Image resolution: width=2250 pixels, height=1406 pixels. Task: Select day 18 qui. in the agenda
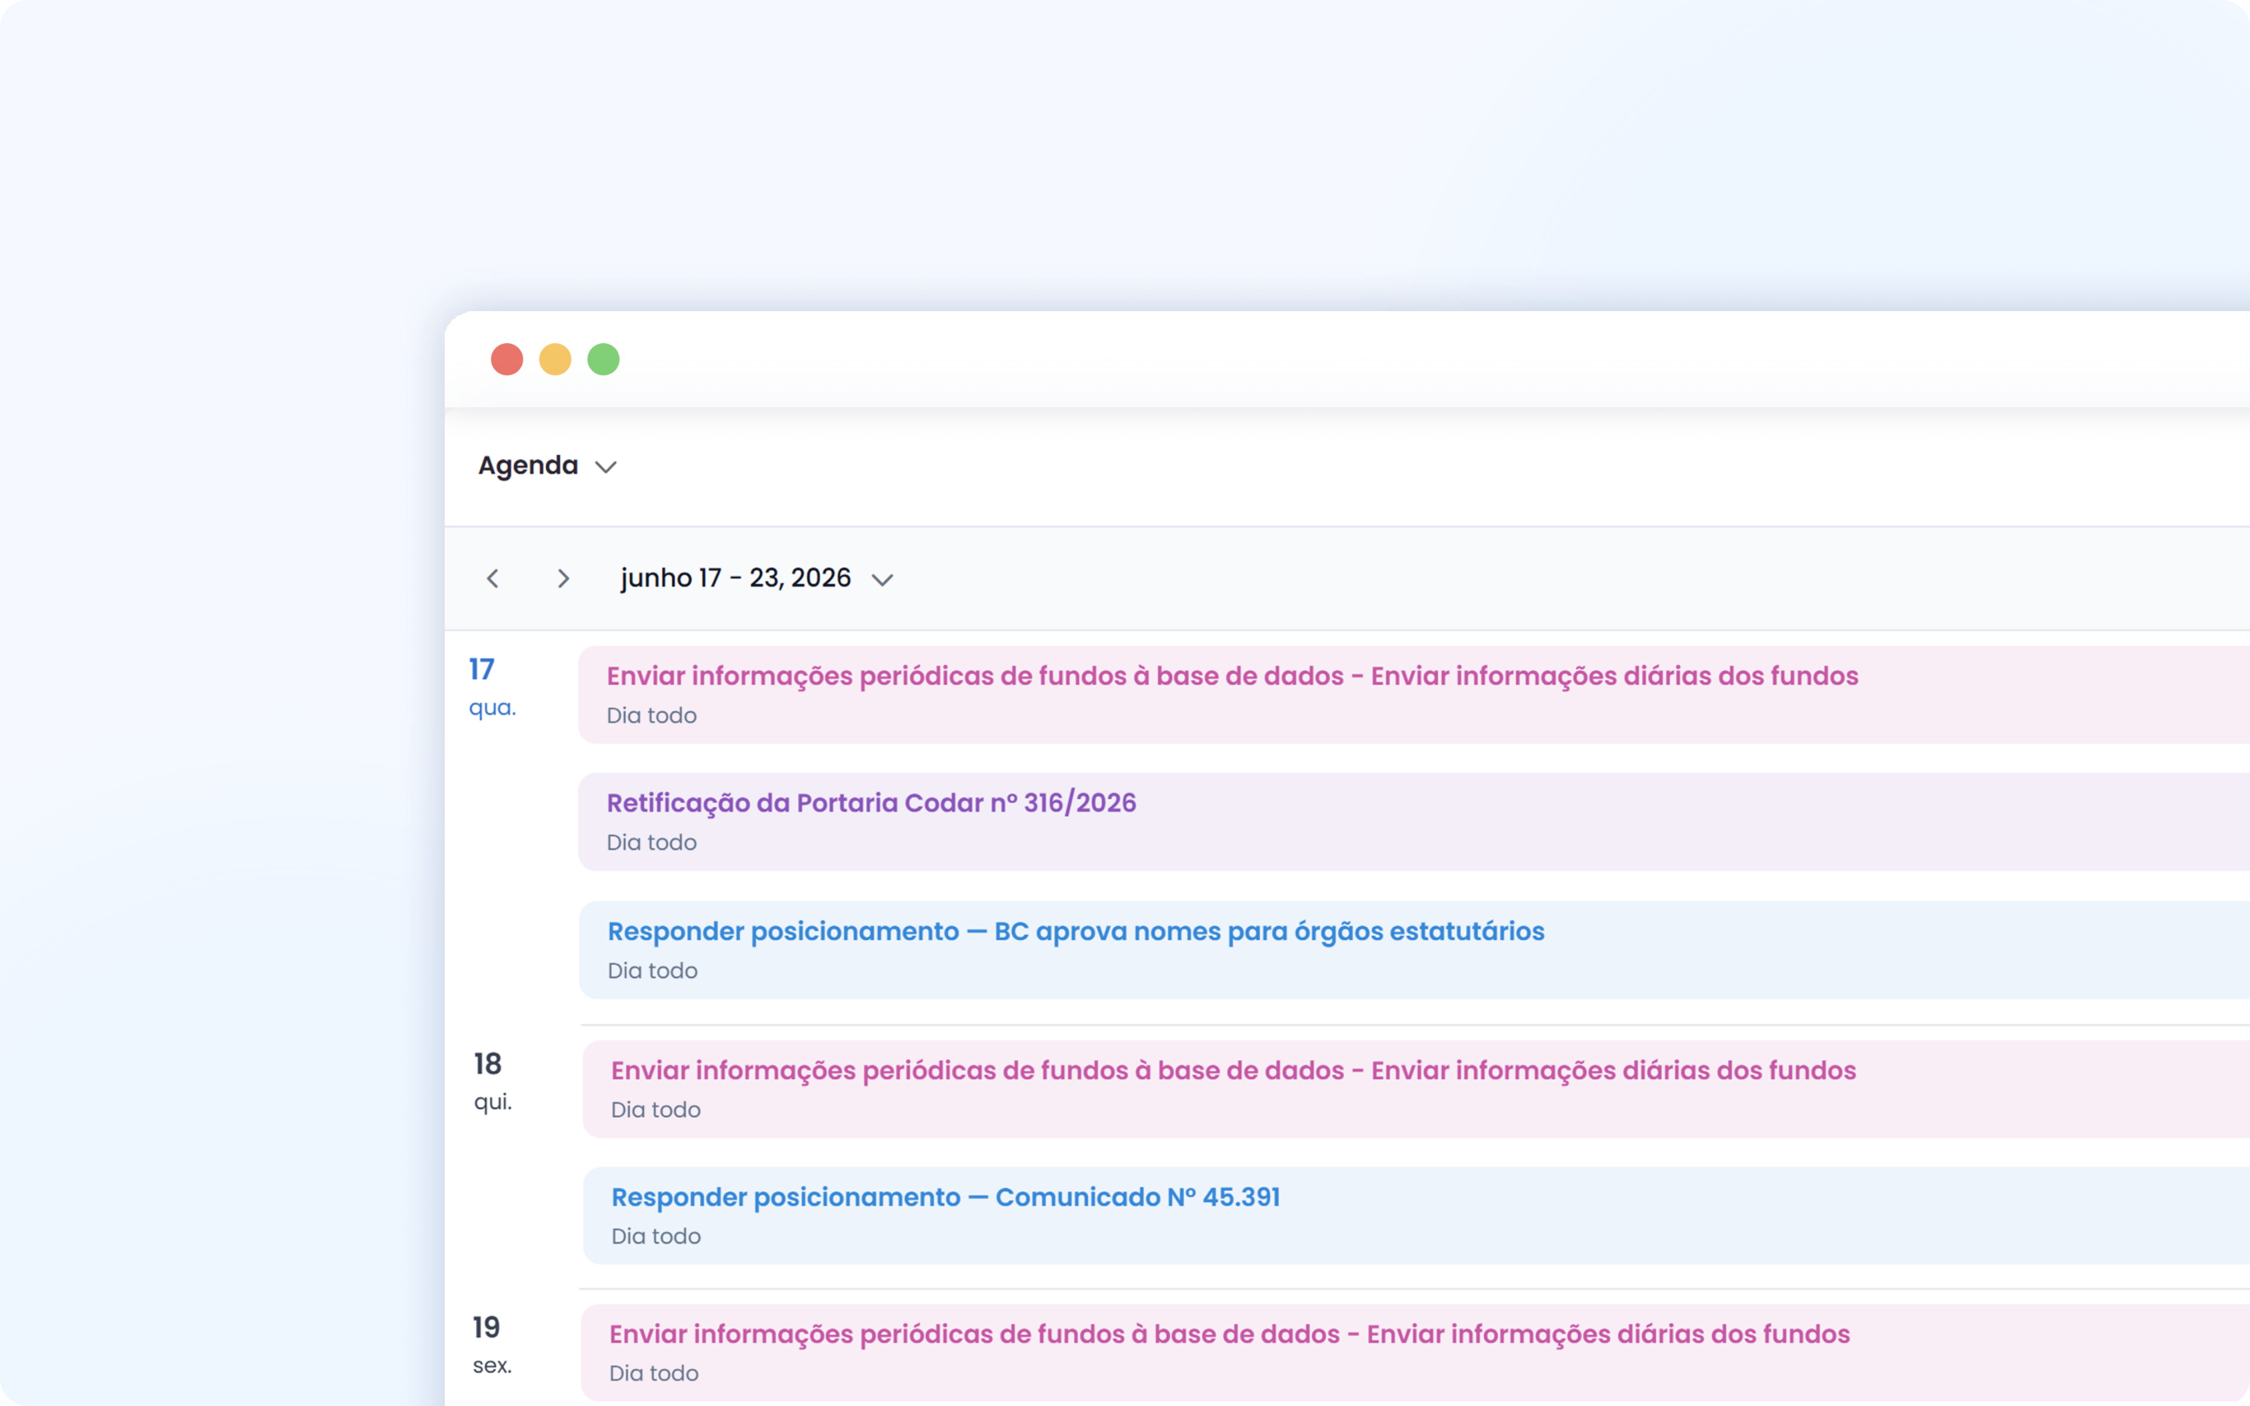tap(493, 1081)
